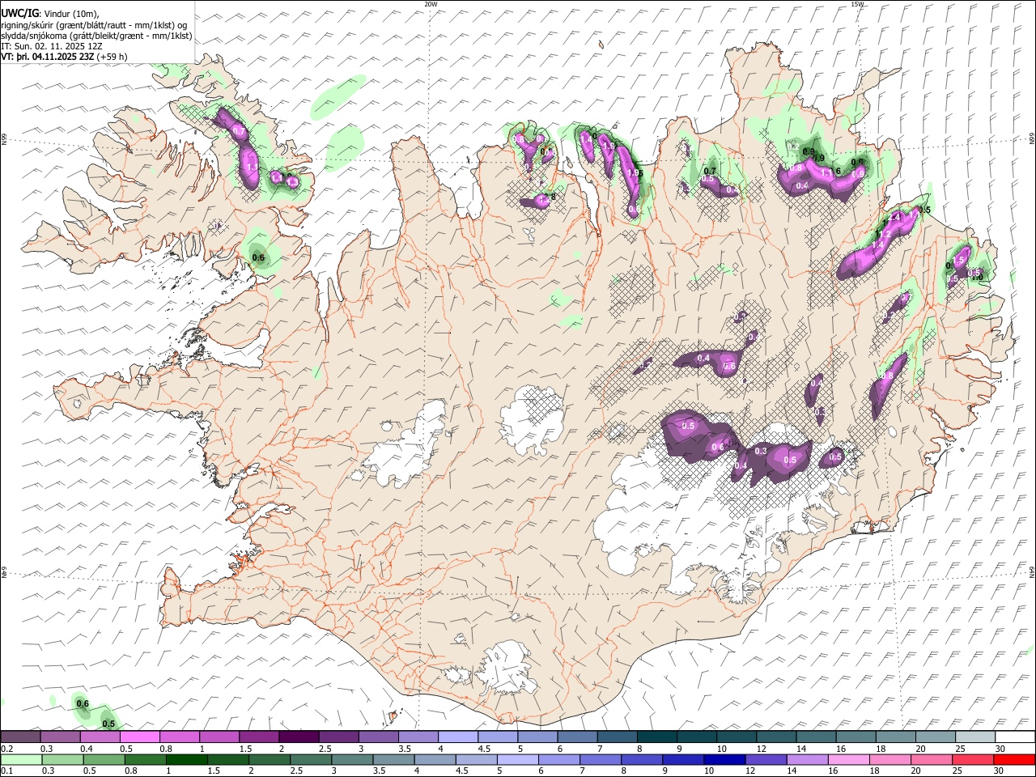Click the '1.2' snowfall label in the northeast band
1036x777 pixels.
tap(884, 234)
